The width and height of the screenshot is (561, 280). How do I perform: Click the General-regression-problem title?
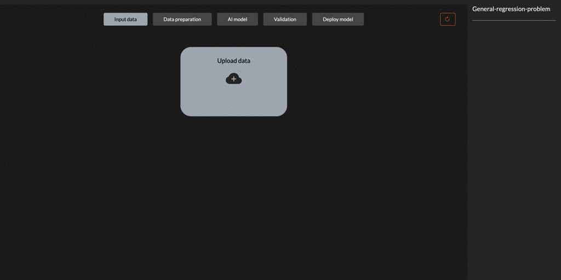pos(511,9)
